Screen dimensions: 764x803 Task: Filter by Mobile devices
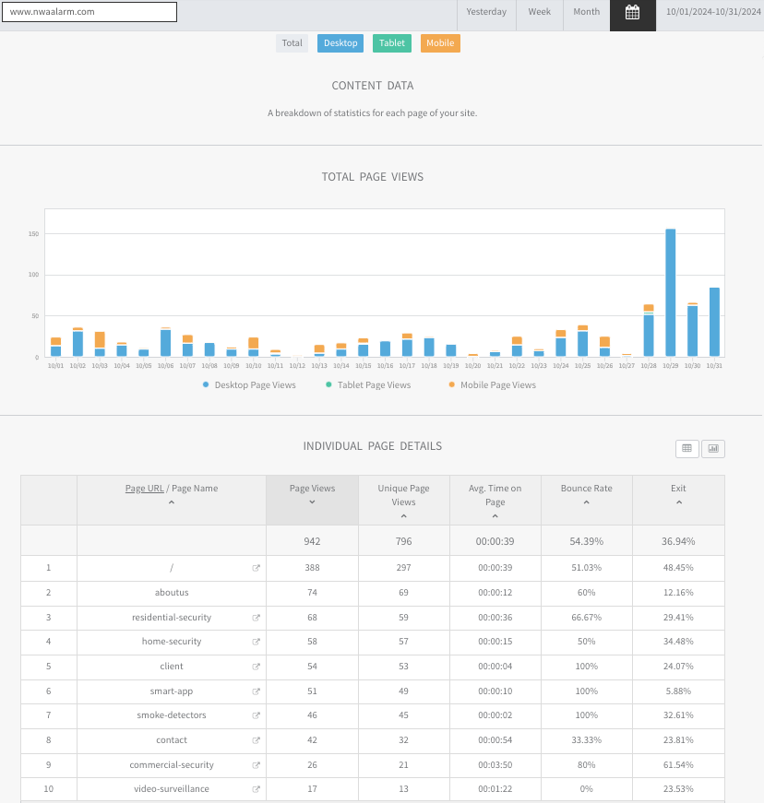[x=440, y=43]
